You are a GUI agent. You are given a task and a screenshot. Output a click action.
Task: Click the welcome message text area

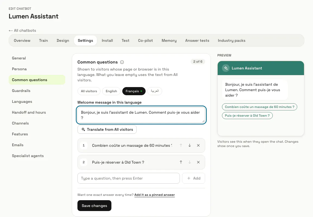(141, 115)
